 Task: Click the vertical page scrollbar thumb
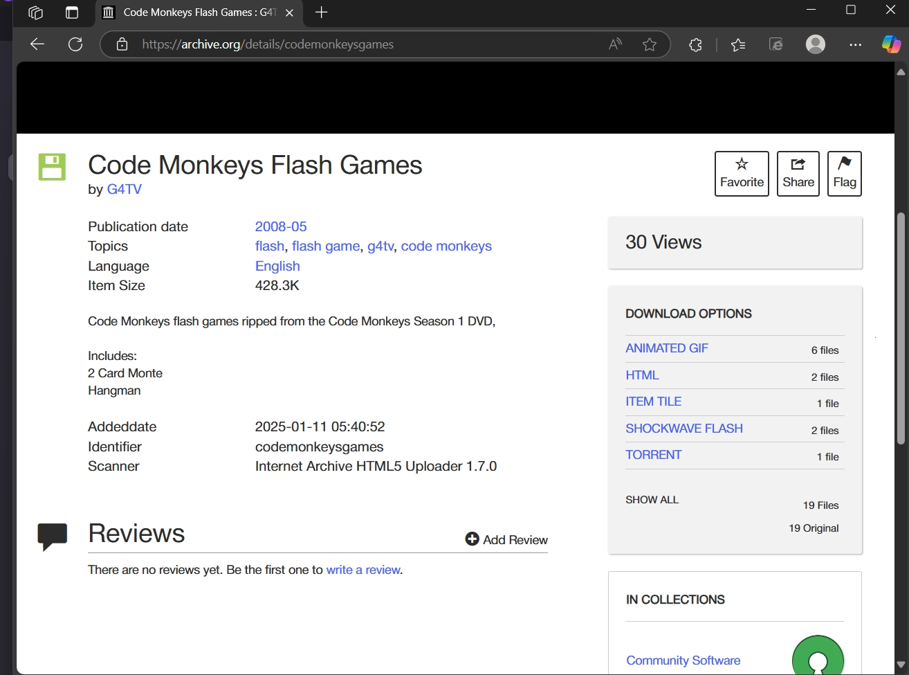(901, 328)
